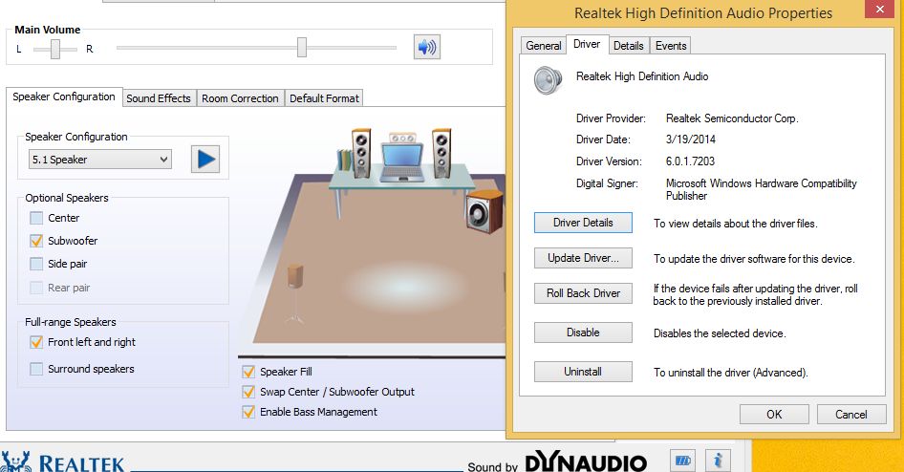Toggle Front left and right full-range
Image resolution: width=904 pixels, height=472 pixels.
(x=36, y=342)
